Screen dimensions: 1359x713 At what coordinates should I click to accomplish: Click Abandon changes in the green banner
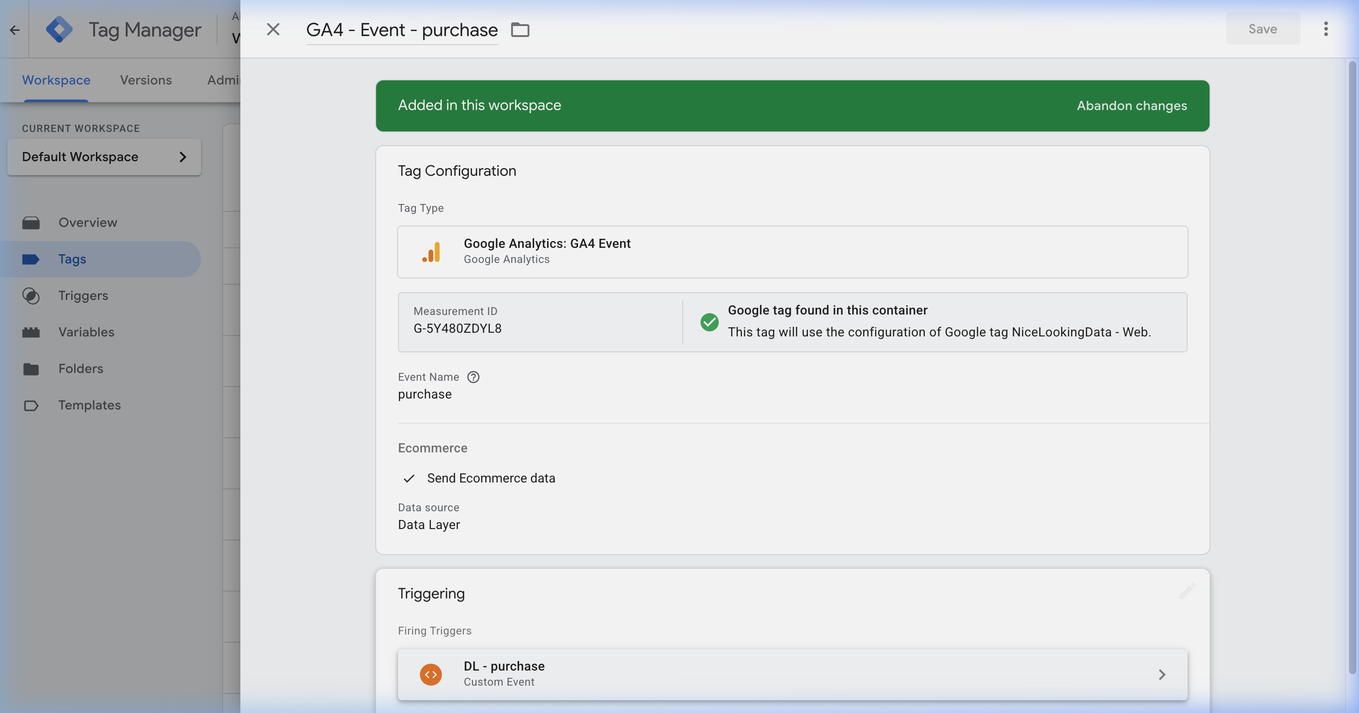pos(1131,105)
